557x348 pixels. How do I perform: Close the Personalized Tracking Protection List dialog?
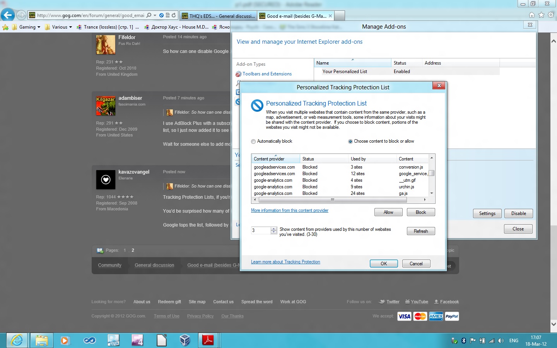(439, 85)
